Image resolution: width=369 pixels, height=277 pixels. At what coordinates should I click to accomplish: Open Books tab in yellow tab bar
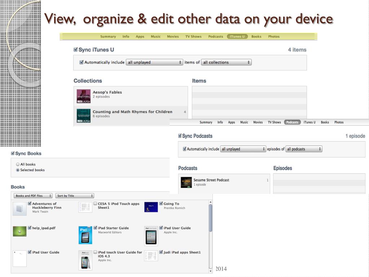(x=256, y=36)
